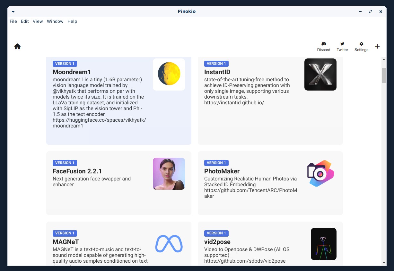This screenshot has height=271, width=394.
Task: Click the github.com/TencentARC/PhotoMaker URL text
Action: click(250, 193)
